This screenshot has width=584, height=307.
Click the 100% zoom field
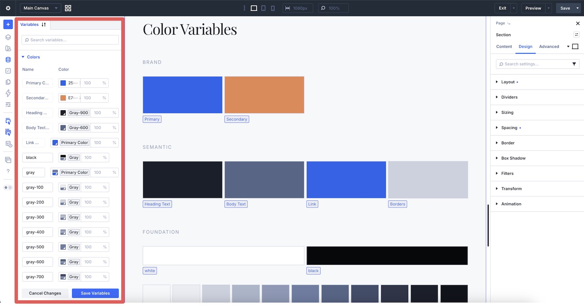click(x=333, y=8)
